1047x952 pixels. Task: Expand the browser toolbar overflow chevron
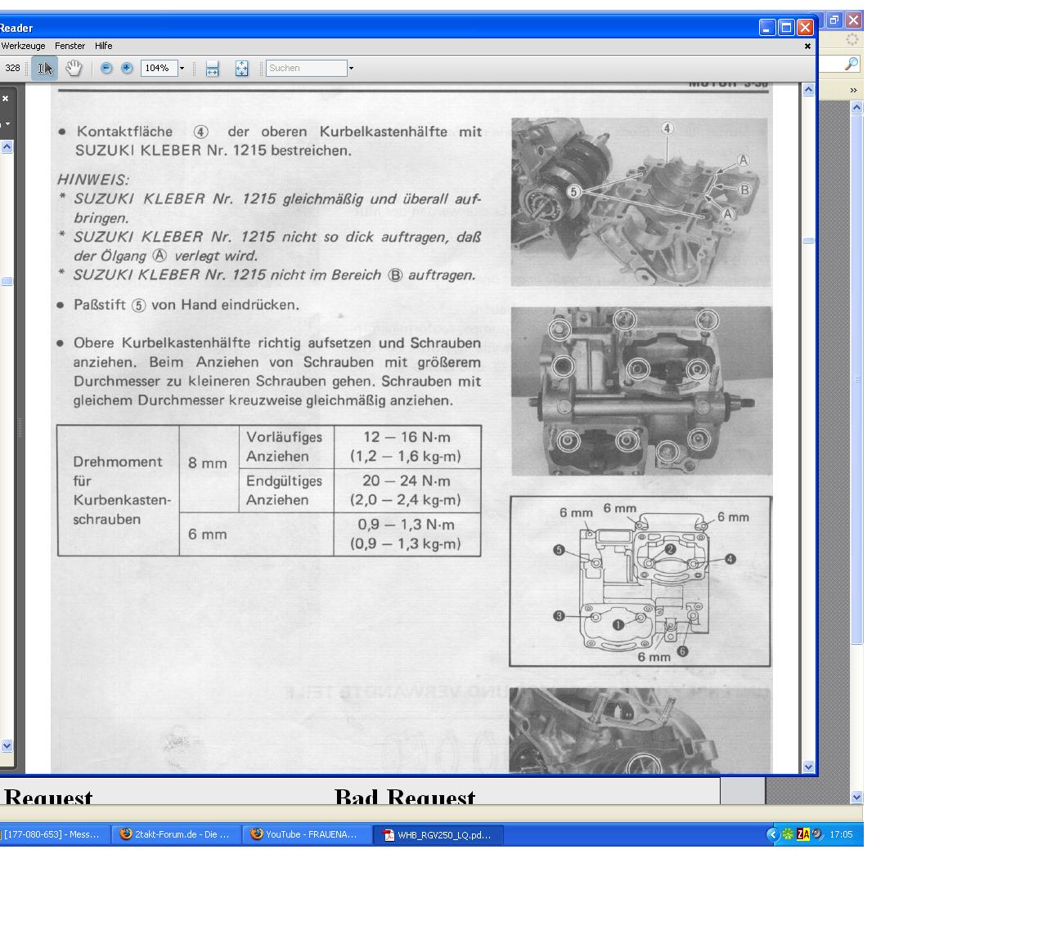click(x=853, y=90)
